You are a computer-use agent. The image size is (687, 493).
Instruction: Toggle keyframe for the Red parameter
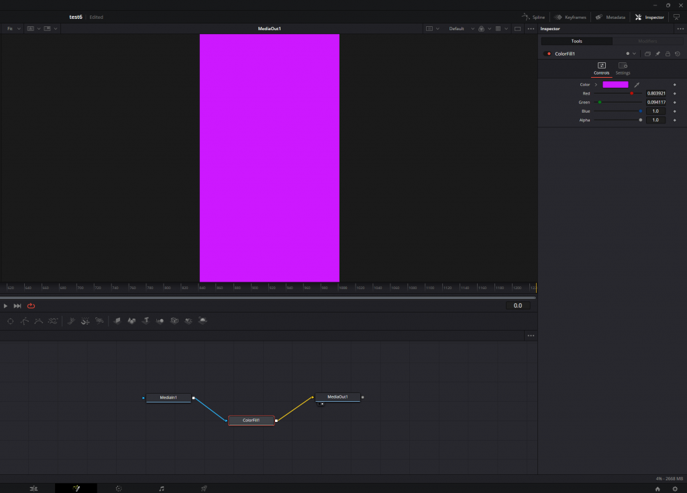pos(674,93)
